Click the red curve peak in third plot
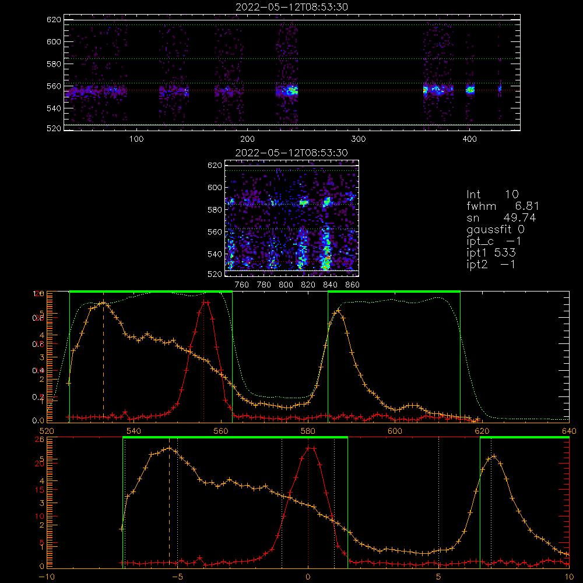The width and height of the screenshot is (583, 583). pyautogui.click(x=205, y=302)
